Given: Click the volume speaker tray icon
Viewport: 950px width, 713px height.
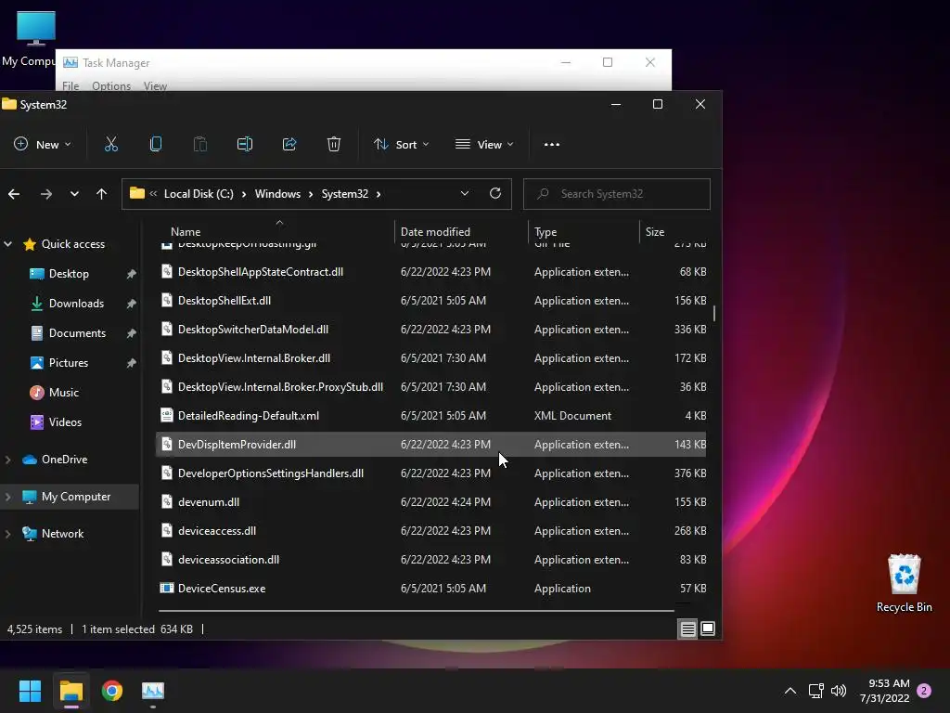Looking at the screenshot, I should (839, 691).
